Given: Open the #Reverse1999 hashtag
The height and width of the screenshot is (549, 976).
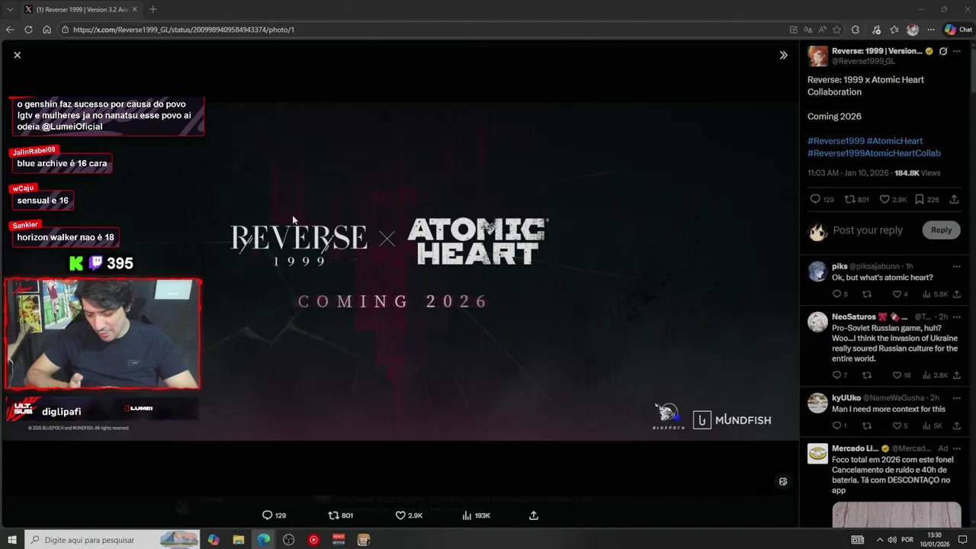Looking at the screenshot, I should (x=836, y=141).
